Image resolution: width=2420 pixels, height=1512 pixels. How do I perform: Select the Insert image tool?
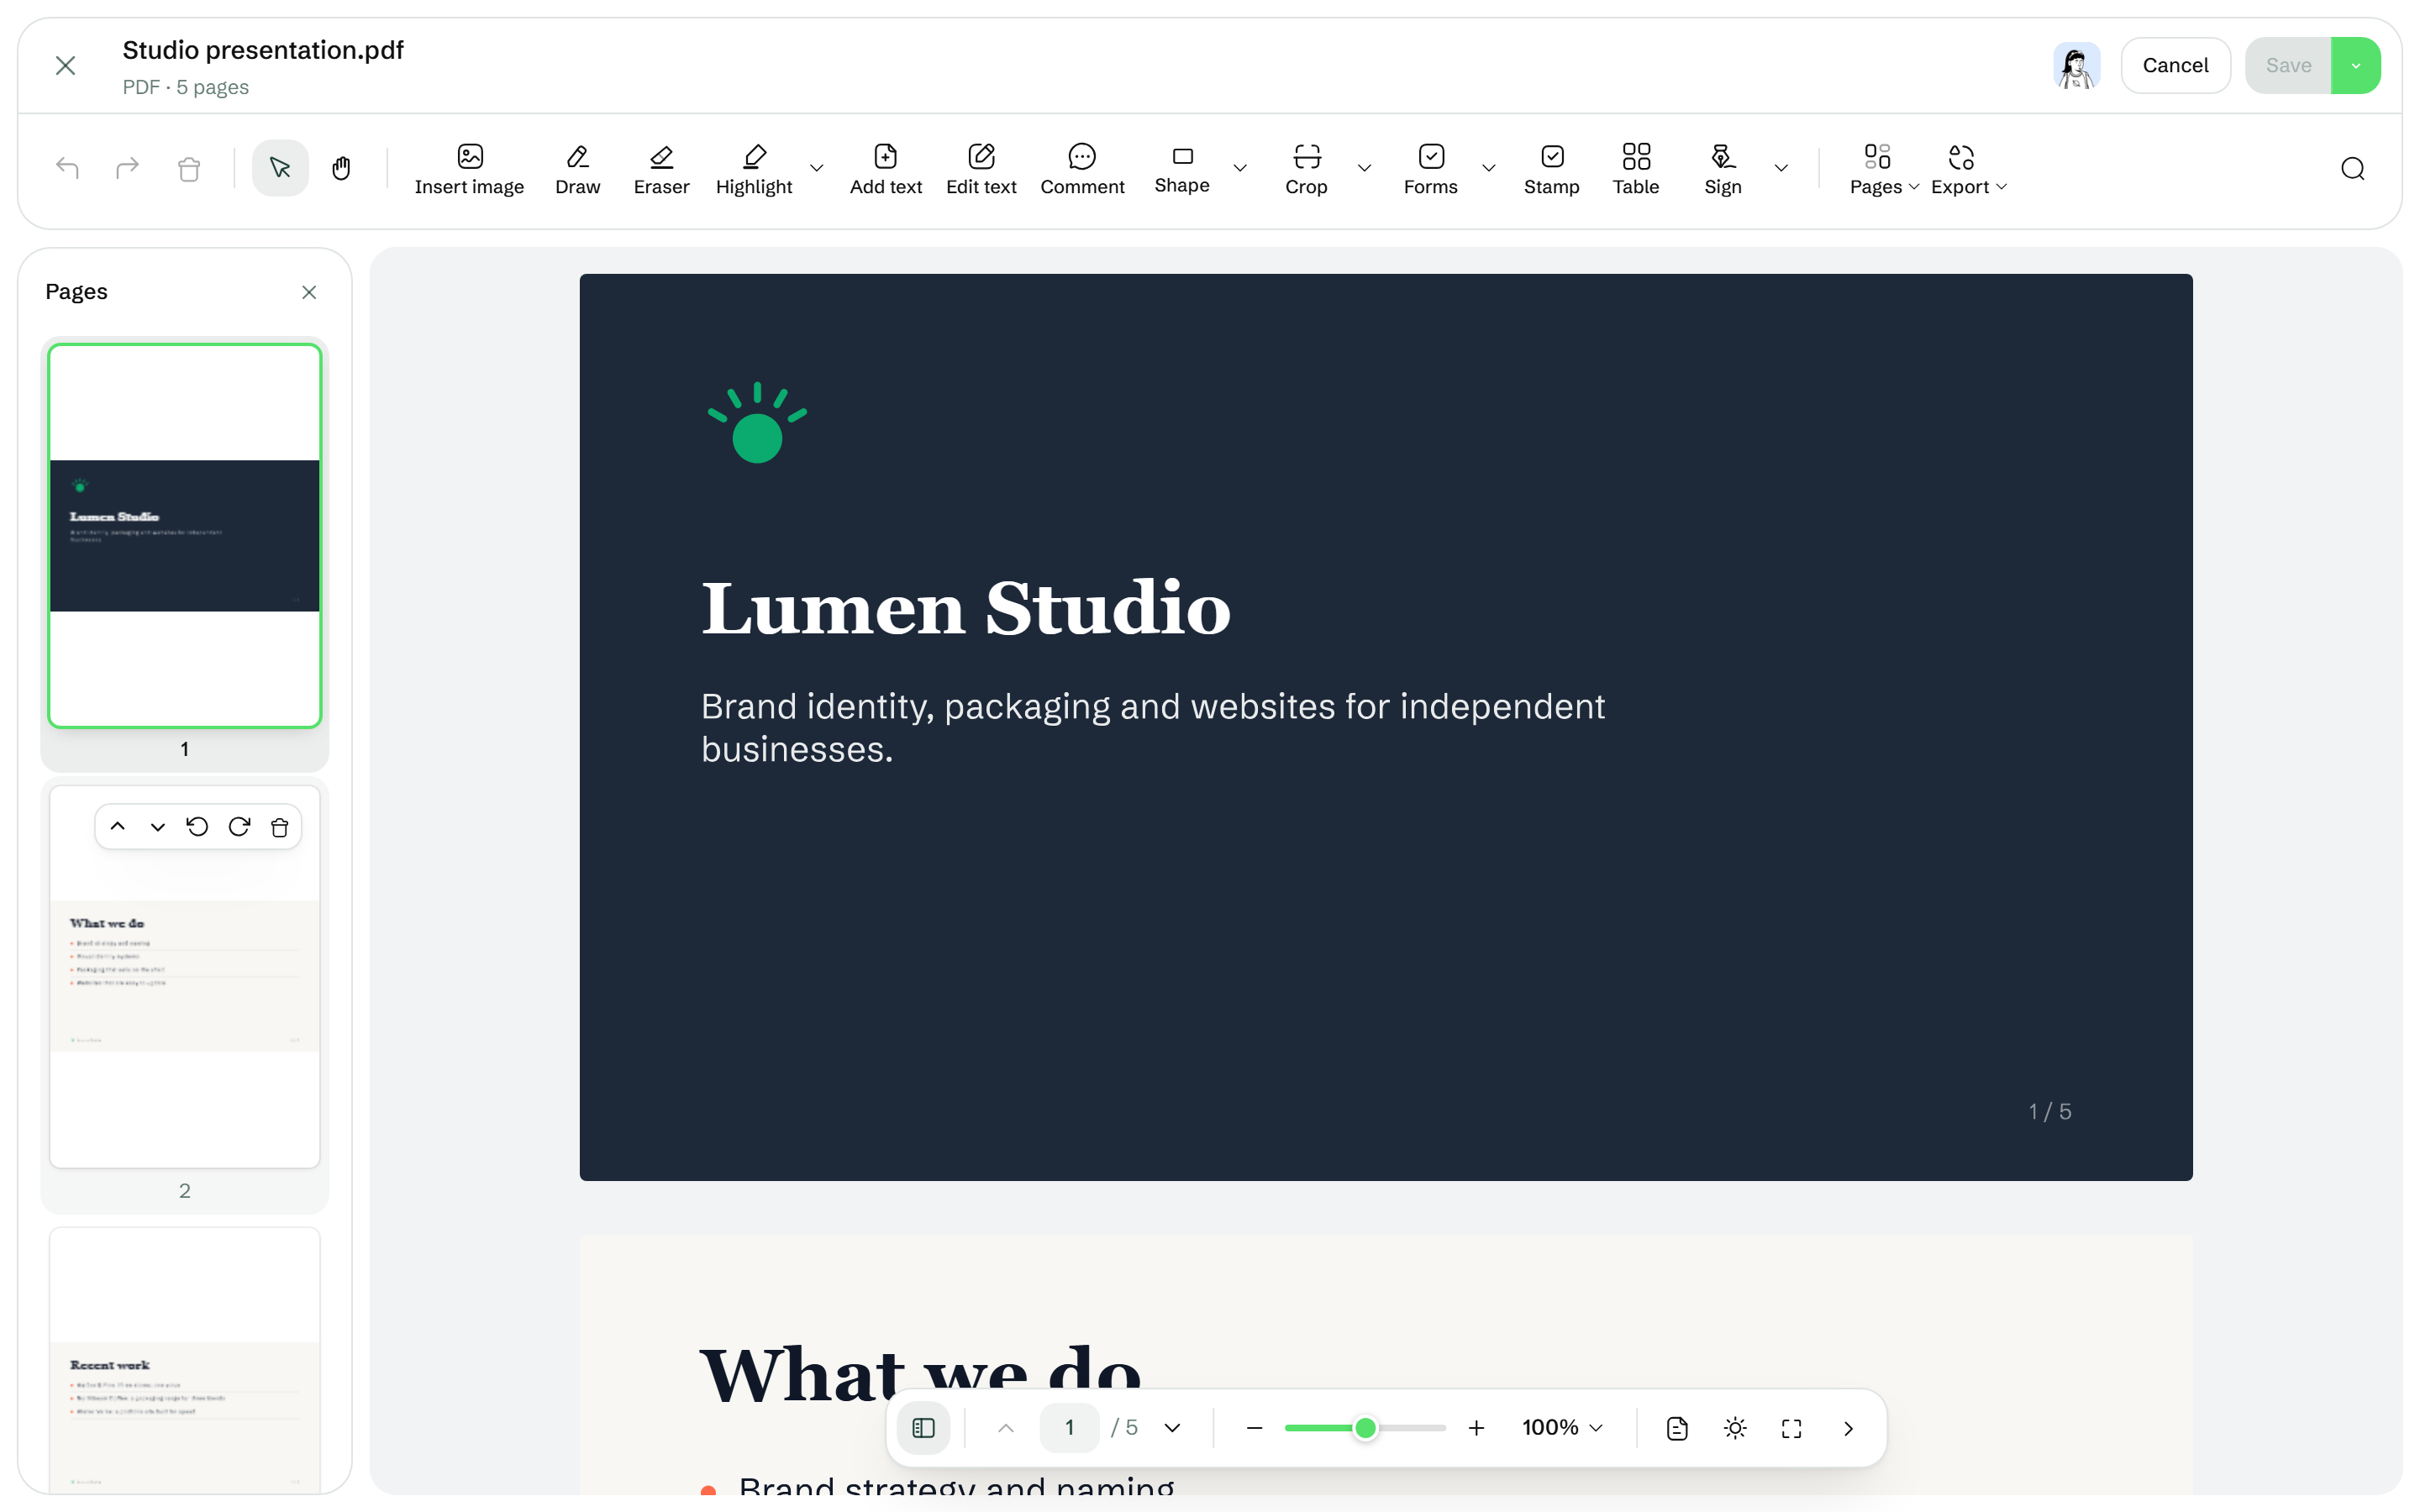pos(469,169)
